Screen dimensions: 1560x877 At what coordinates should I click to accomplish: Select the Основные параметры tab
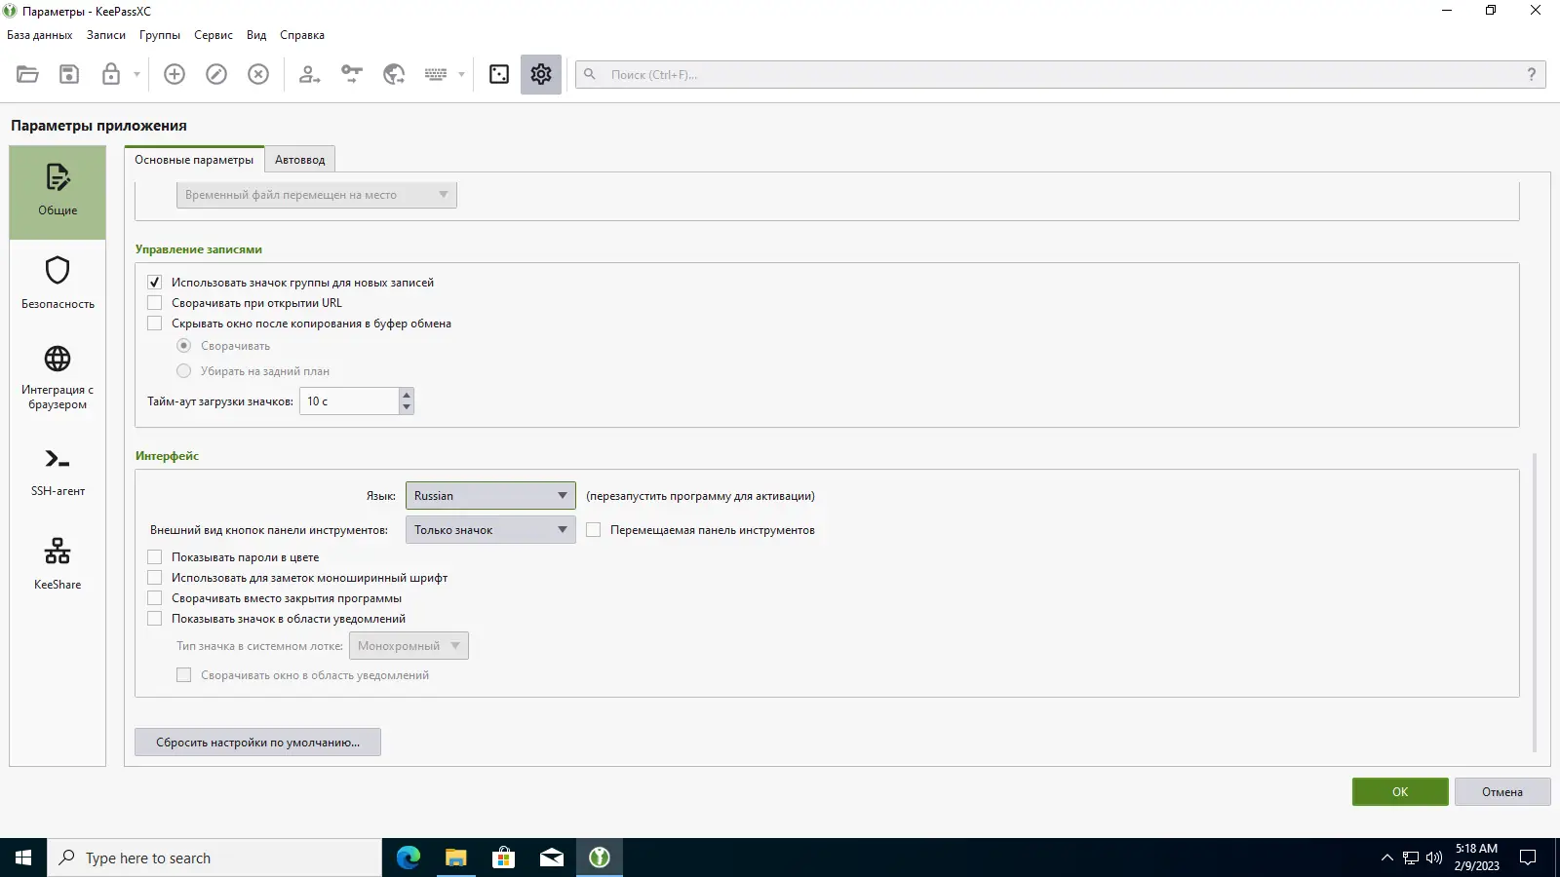[x=194, y=160]
